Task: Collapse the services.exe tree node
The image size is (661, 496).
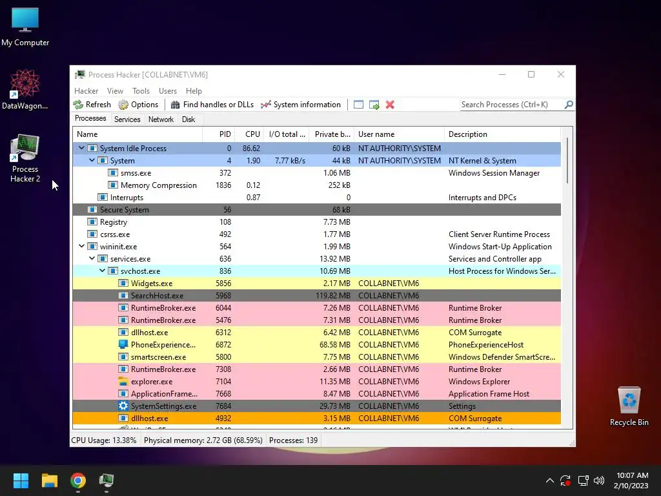Action: click(92, 258)
